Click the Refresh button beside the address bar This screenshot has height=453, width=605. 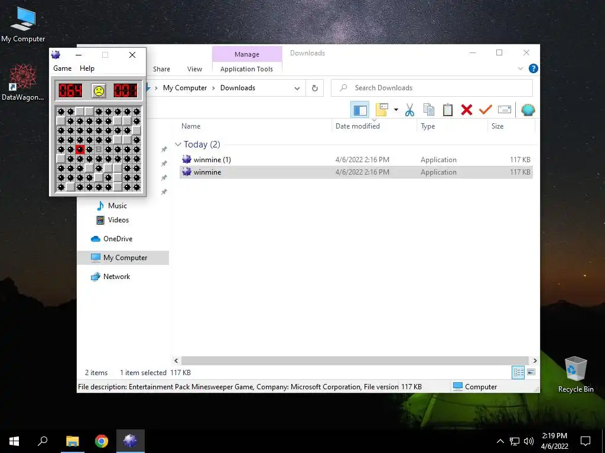(315, 88)
